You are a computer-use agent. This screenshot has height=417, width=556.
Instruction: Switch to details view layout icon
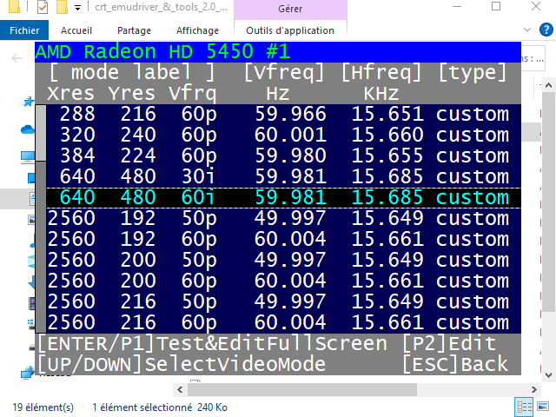pyautogui.click(x=524, y=407)
